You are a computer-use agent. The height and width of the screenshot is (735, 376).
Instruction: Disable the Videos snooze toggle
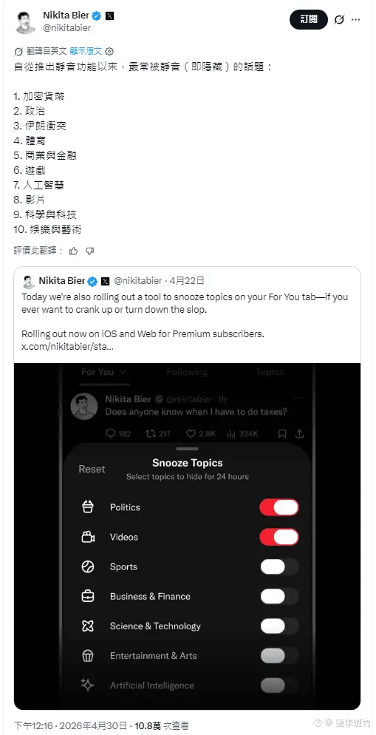(x=279, y=537)
